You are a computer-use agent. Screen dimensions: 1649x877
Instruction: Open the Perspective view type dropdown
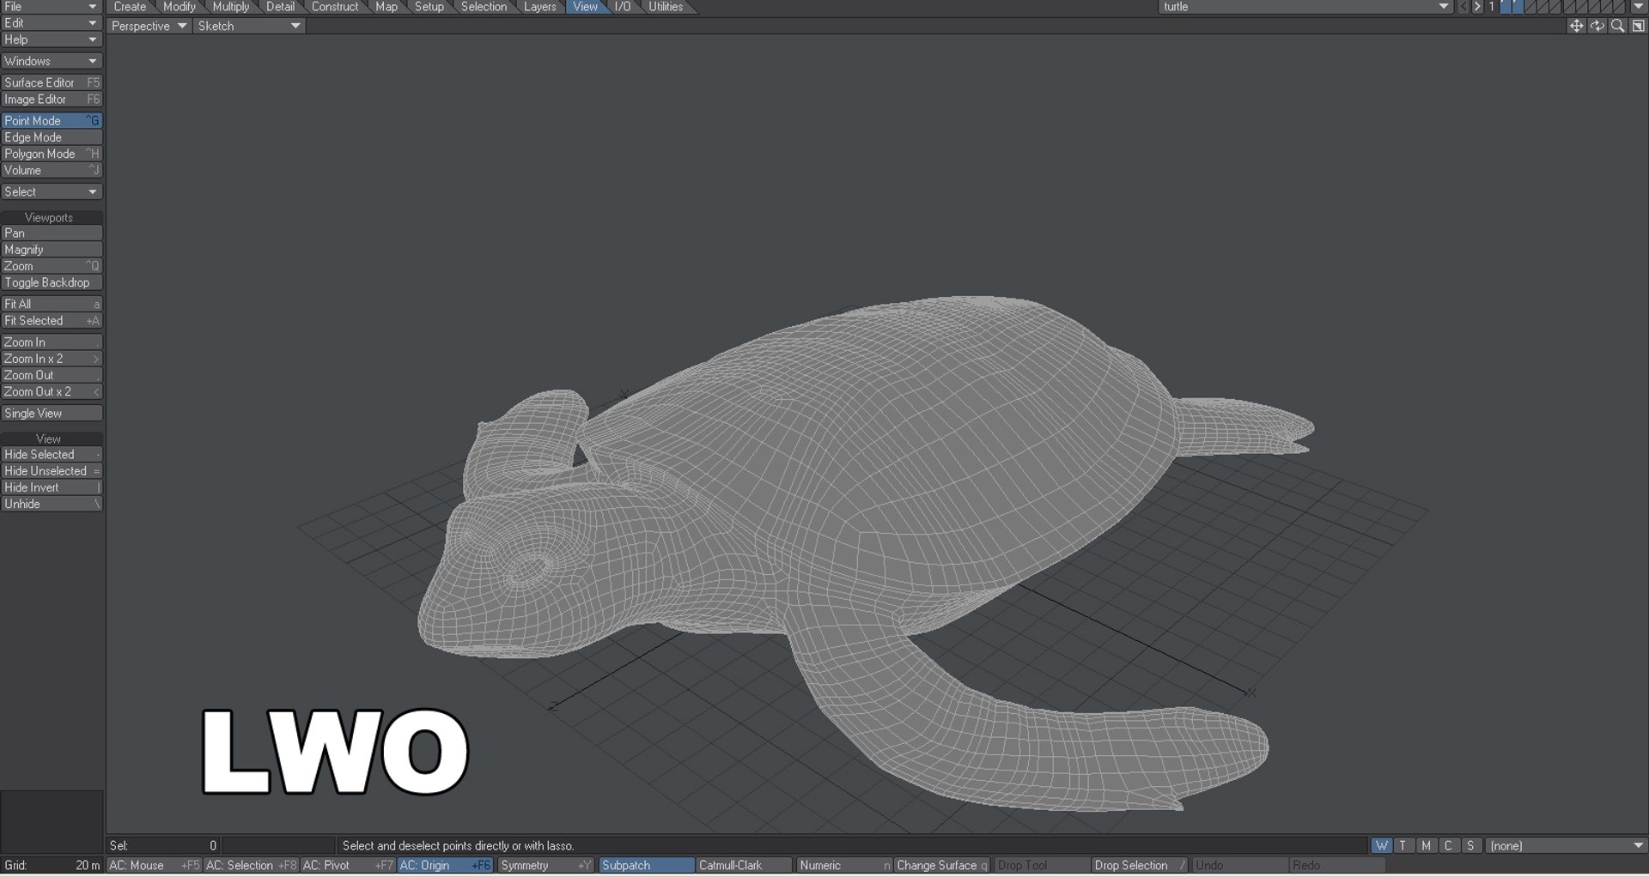(149, 26)
